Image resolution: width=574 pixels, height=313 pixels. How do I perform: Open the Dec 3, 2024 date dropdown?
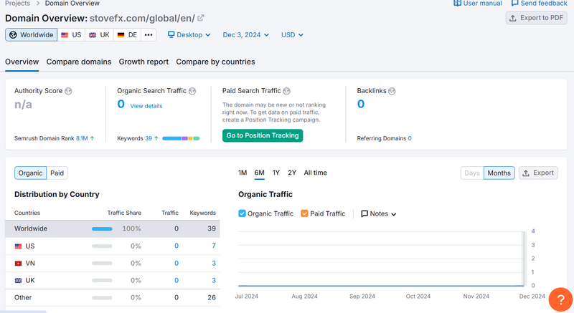coord(246,34)
